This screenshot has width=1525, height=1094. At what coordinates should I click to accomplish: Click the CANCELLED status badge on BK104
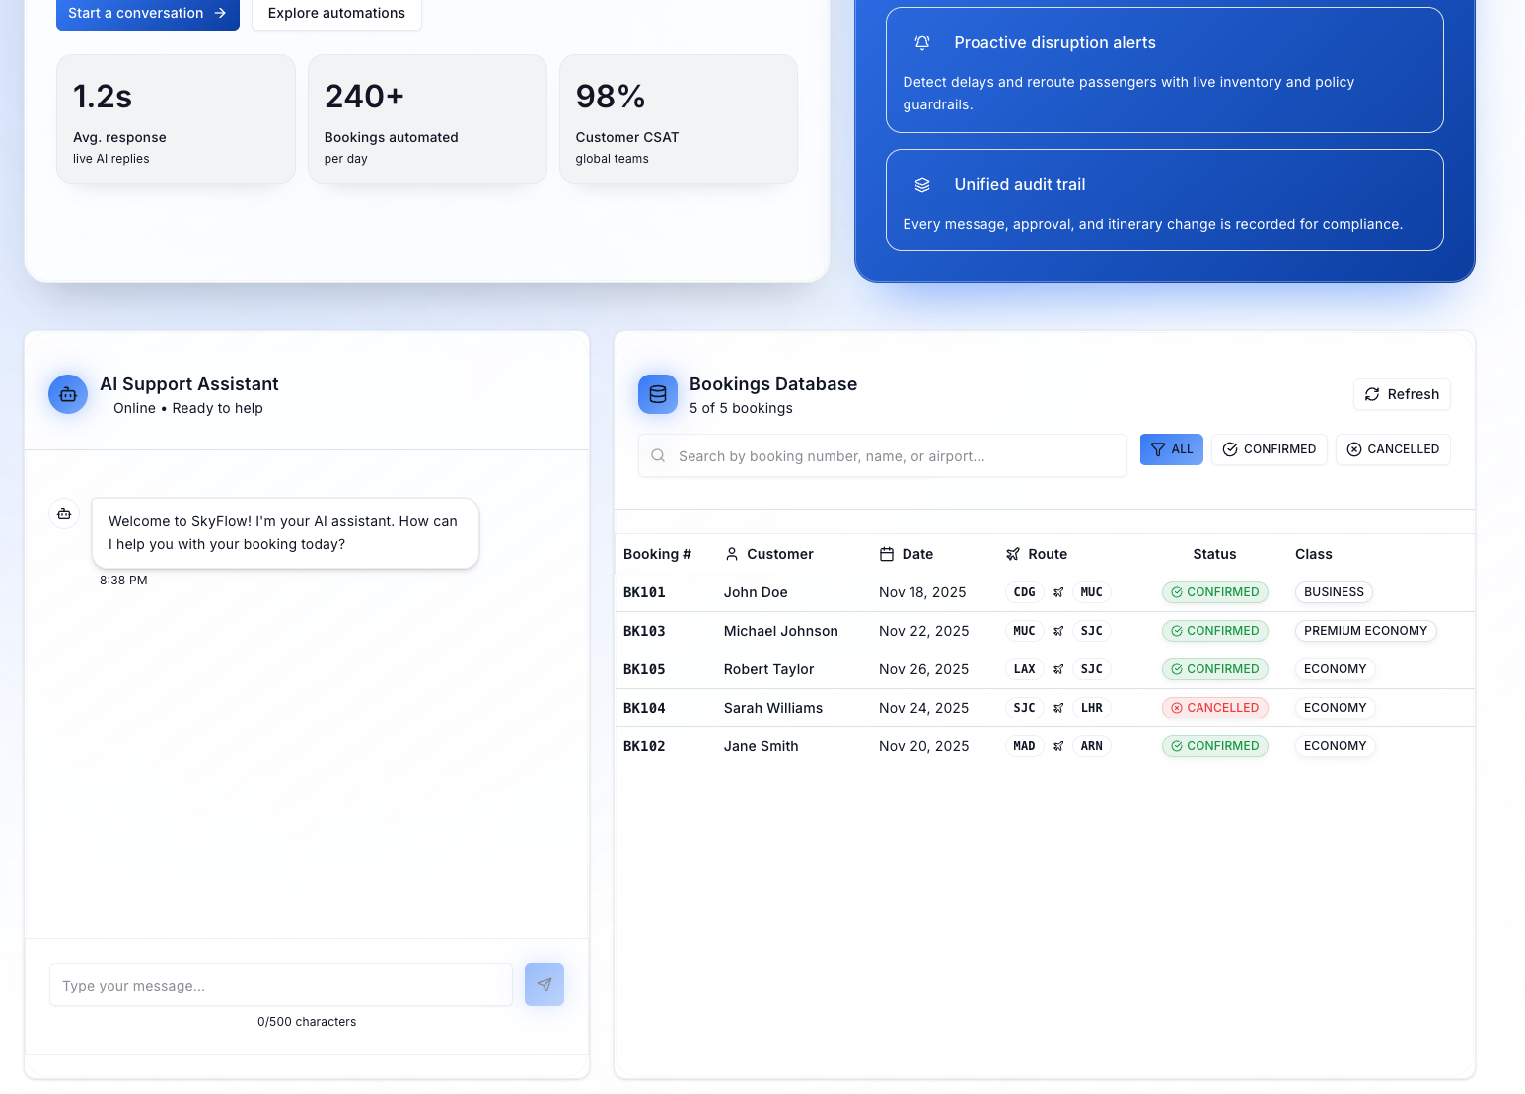click(1214, 707)
